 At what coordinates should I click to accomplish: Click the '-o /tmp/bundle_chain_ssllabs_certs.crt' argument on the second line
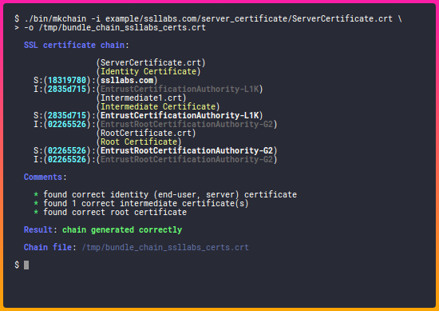click(x=115, y=27)
